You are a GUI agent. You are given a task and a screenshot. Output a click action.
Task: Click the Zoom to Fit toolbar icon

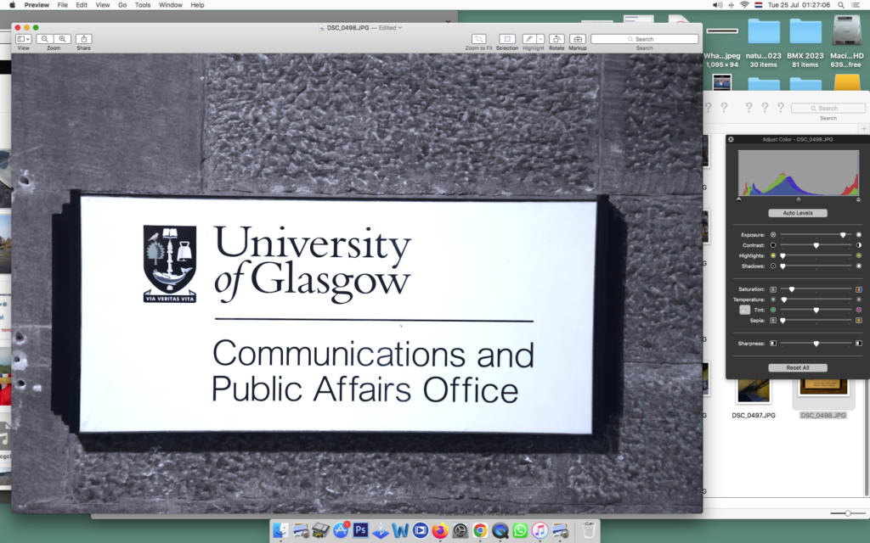(479, 39)
